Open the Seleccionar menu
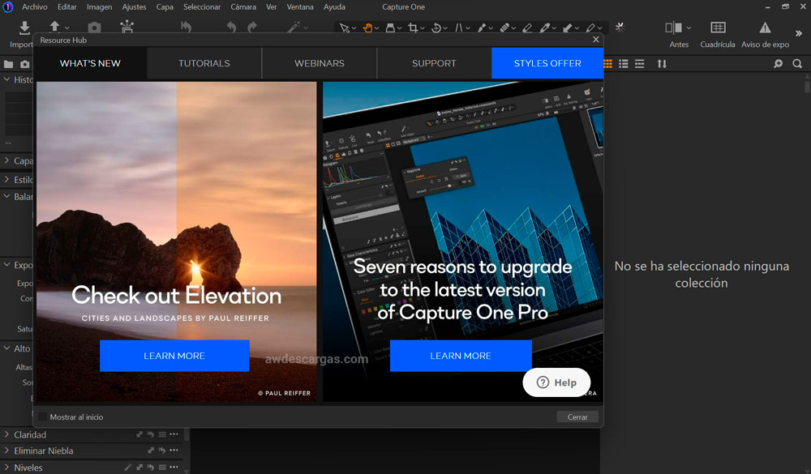Viewport: 811px width, 474px height. coord(202,6)
